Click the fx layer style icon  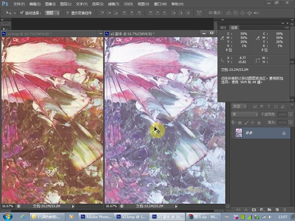pyautogui.click(x=246, y=210)
